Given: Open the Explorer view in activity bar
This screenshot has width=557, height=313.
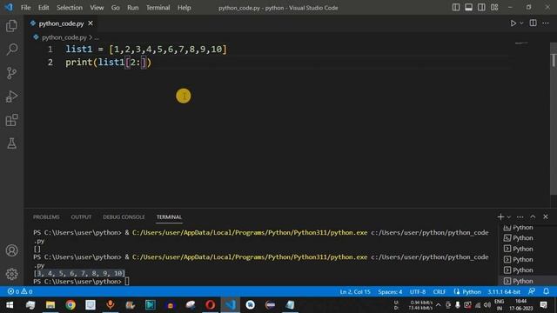Looking at the screenshot, I should 11,26.
